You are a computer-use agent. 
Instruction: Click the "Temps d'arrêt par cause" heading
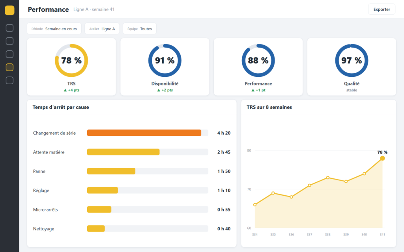pos(61,107)
